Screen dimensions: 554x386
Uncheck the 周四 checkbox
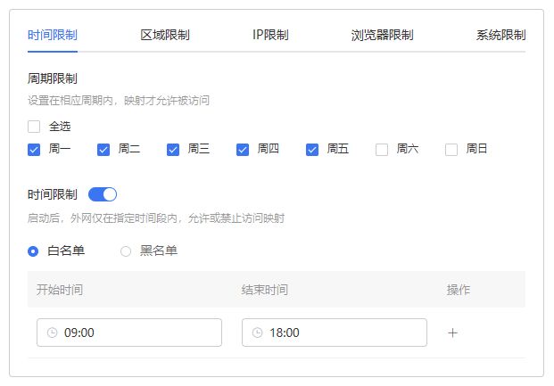243,150
